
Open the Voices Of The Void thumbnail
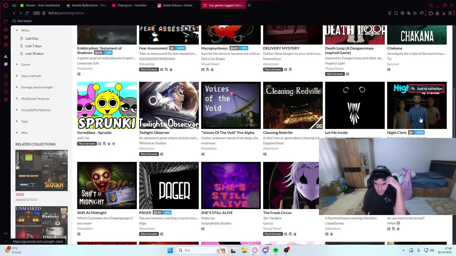tap(231, 105)
